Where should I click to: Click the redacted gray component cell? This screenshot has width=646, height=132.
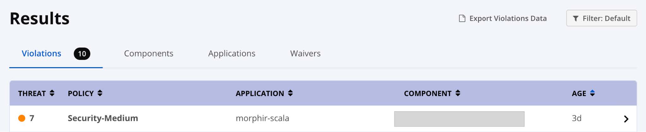tap(459, 119)
